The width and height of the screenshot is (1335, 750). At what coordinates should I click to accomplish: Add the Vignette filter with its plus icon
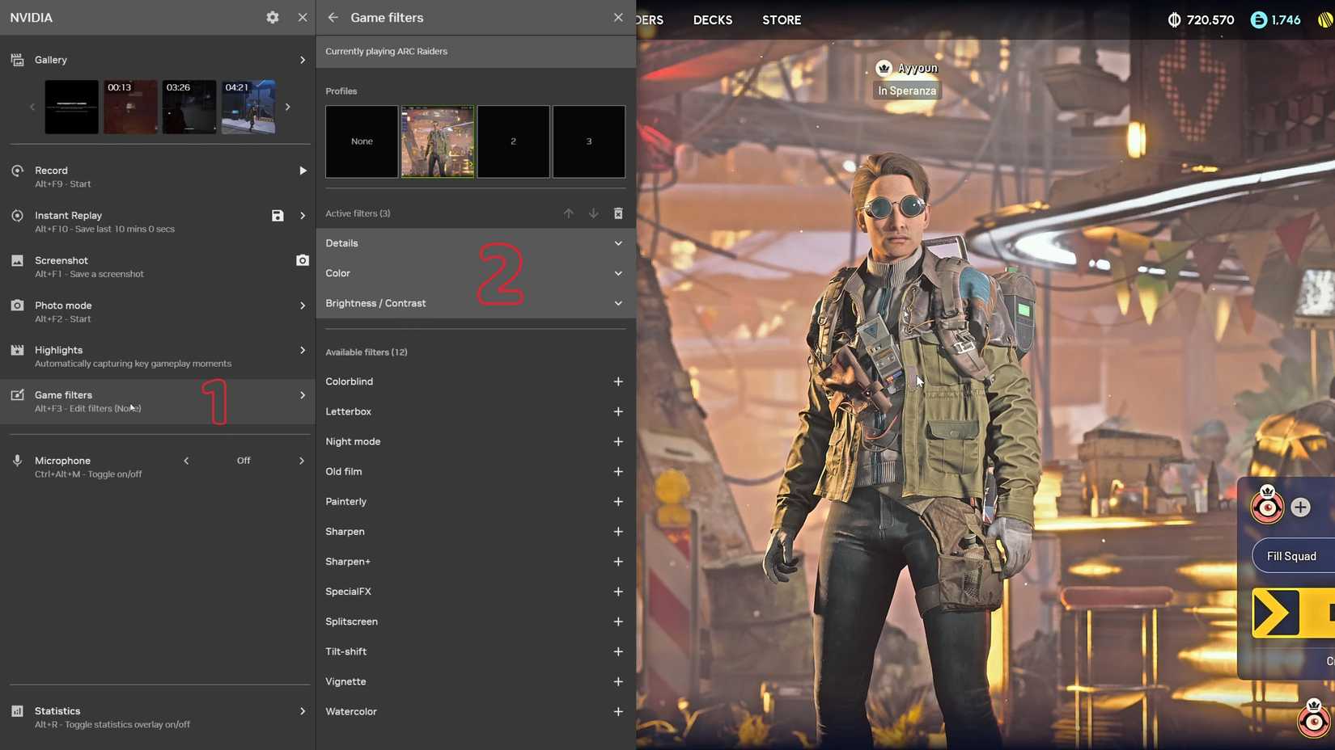click(618, 681)
